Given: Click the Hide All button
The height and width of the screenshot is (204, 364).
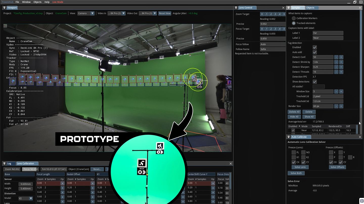Looking at the screenshot, I should click(x=294, y=117).
